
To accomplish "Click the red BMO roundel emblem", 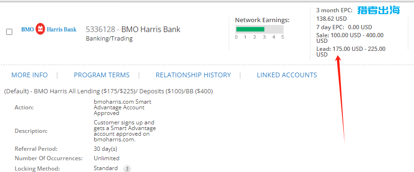I will [x=40, y=29].
